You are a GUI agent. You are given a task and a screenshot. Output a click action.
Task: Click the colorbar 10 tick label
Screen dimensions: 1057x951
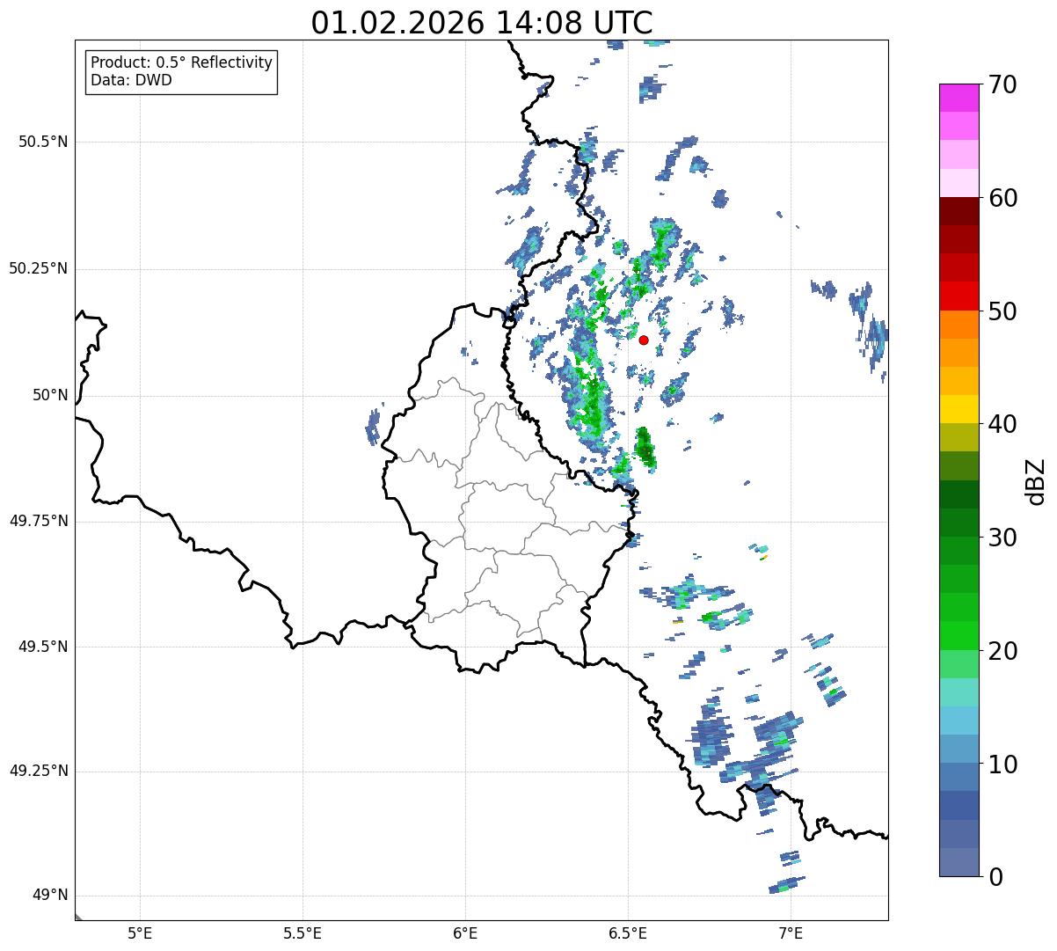(x=1002, y=764)
